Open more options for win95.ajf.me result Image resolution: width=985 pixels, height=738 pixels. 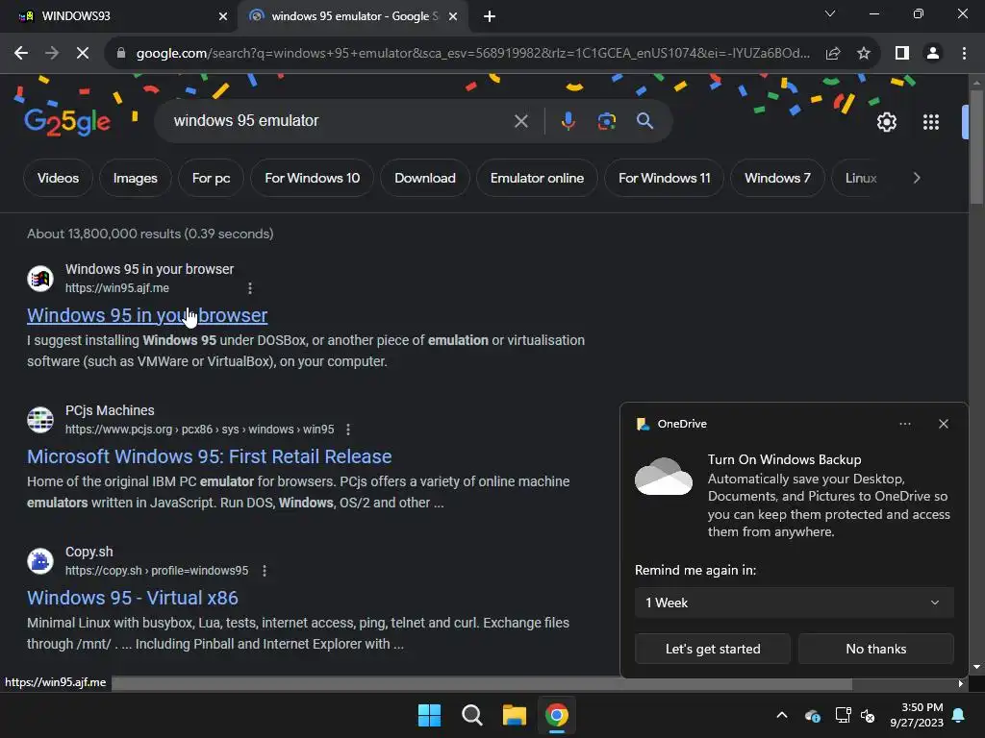(x=250, y=288)
